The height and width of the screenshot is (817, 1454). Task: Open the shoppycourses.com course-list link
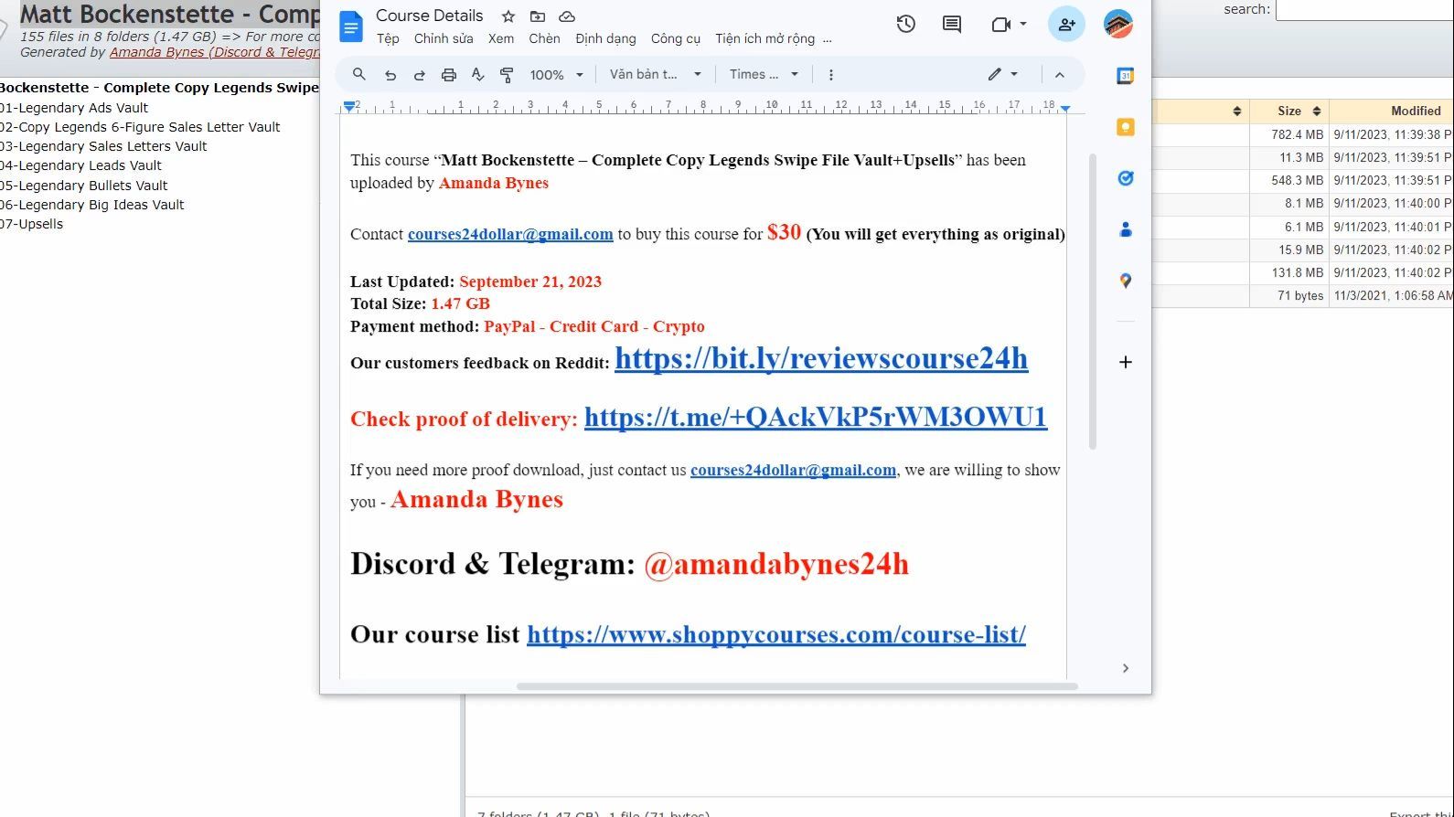(x=776, y=634)
